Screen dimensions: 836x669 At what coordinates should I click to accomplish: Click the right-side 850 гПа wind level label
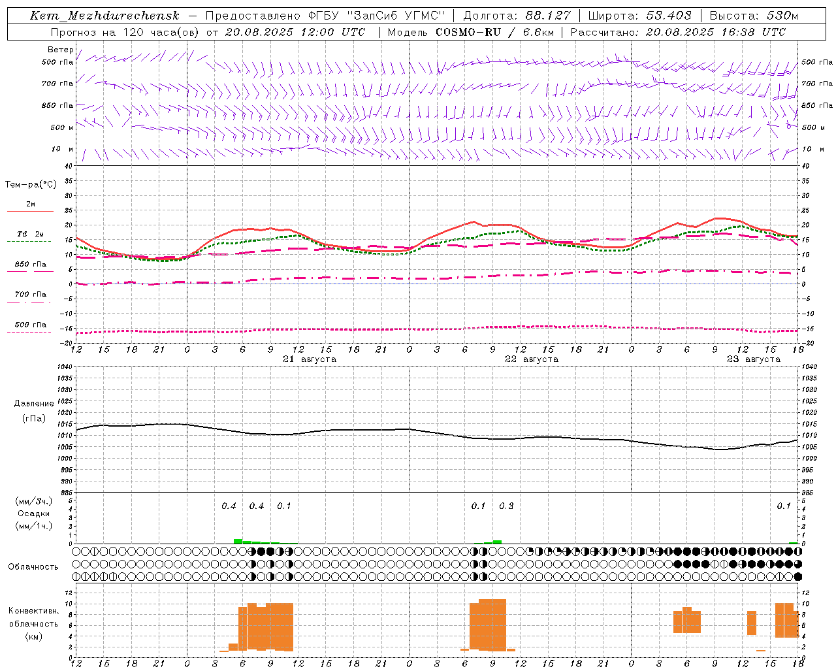click(817, 105)
